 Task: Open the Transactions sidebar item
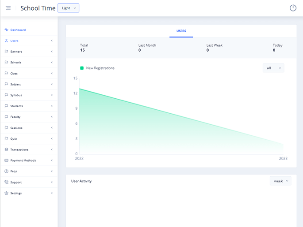[29, 149]
